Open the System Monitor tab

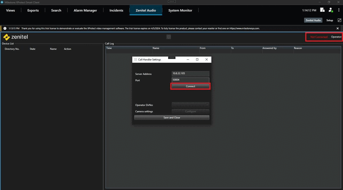click(x=180, y=10)
